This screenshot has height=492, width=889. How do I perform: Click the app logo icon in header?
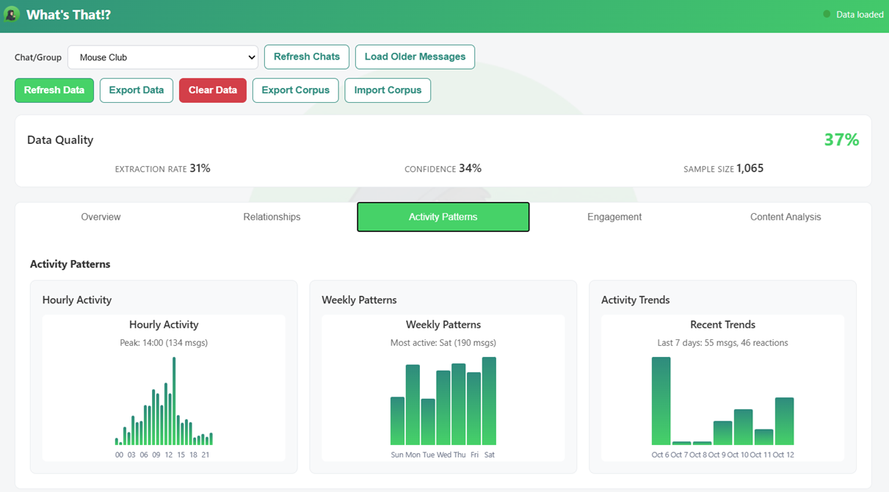tap(12, 15)
